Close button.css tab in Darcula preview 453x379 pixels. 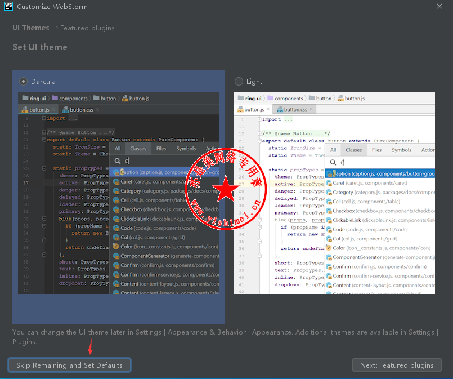[97, 110]
